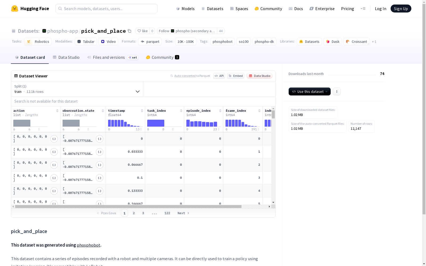Click the phospho-app organization avatar icon
The width and height of the screenshot is (426, 266).
44,31
